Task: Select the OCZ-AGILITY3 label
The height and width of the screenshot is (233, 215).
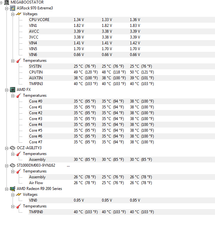Action: 29,148
